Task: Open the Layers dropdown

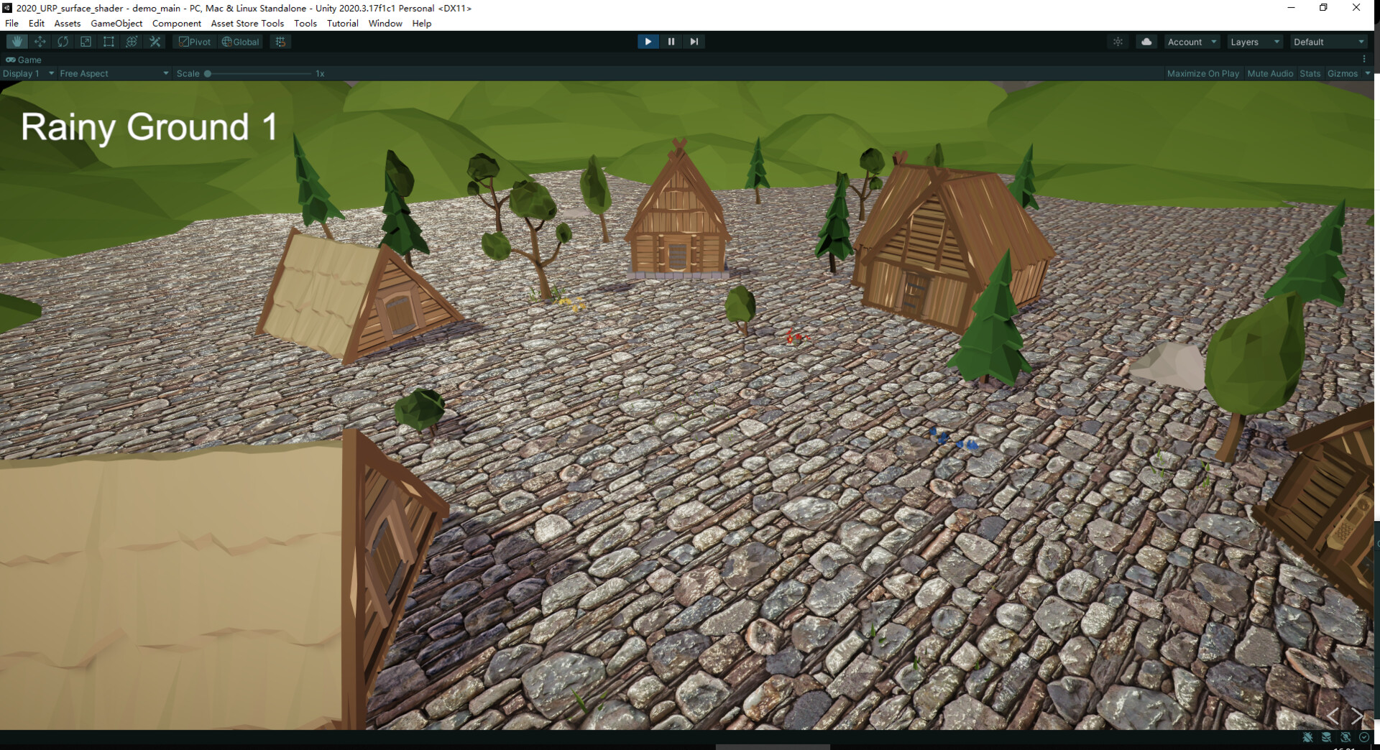Action: click(x=1253, y=41)
